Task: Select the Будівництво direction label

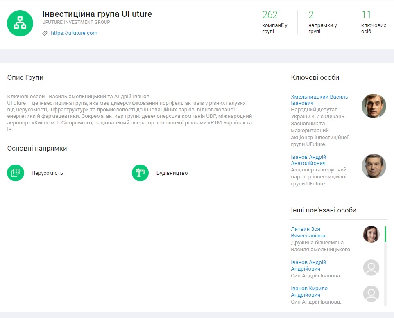Action: (172, 173)
